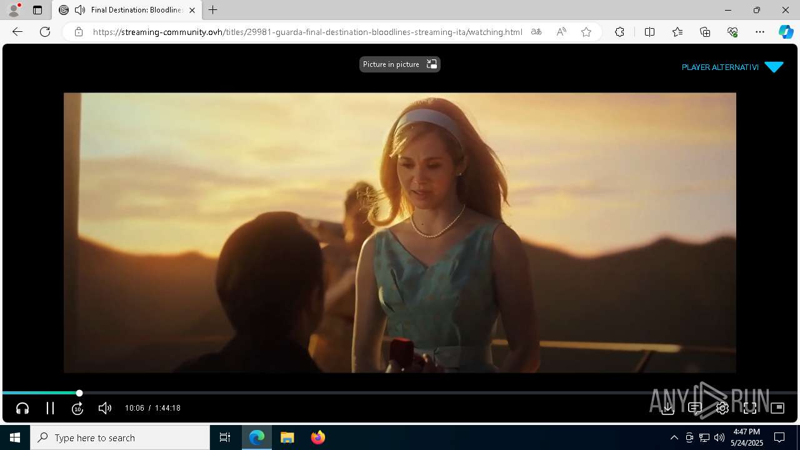This screenshot has height=450, width=800.
Task: Click the headphones audio track icon
Action: [22, 408]
